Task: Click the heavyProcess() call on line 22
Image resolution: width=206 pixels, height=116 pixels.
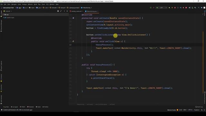Action: (x=104, y=45)
